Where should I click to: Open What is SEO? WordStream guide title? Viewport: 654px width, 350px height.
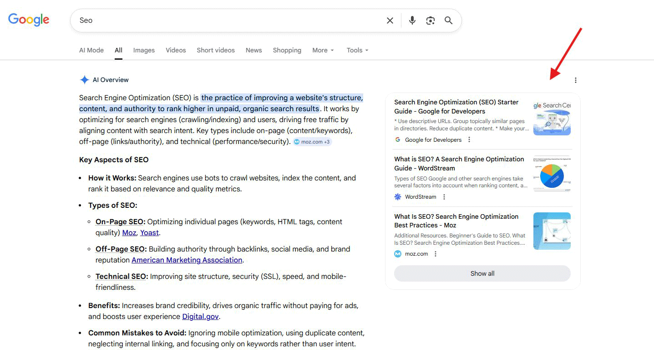(x=459, y=164)
